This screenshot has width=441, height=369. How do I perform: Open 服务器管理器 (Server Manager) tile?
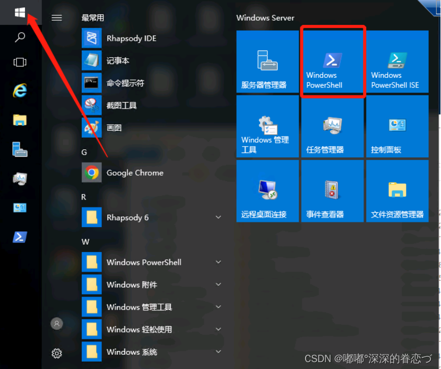point(267,61)
